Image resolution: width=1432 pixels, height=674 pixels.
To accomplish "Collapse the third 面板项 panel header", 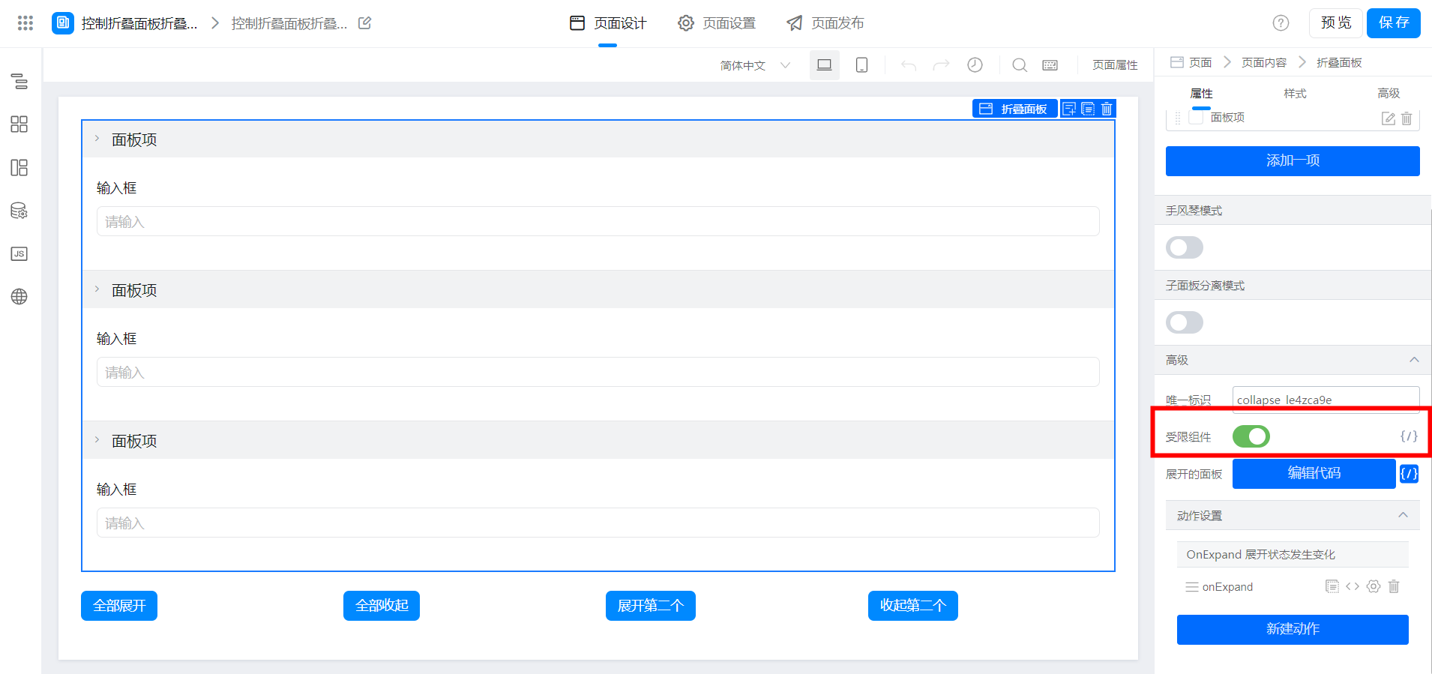I will tap(598, 441).
